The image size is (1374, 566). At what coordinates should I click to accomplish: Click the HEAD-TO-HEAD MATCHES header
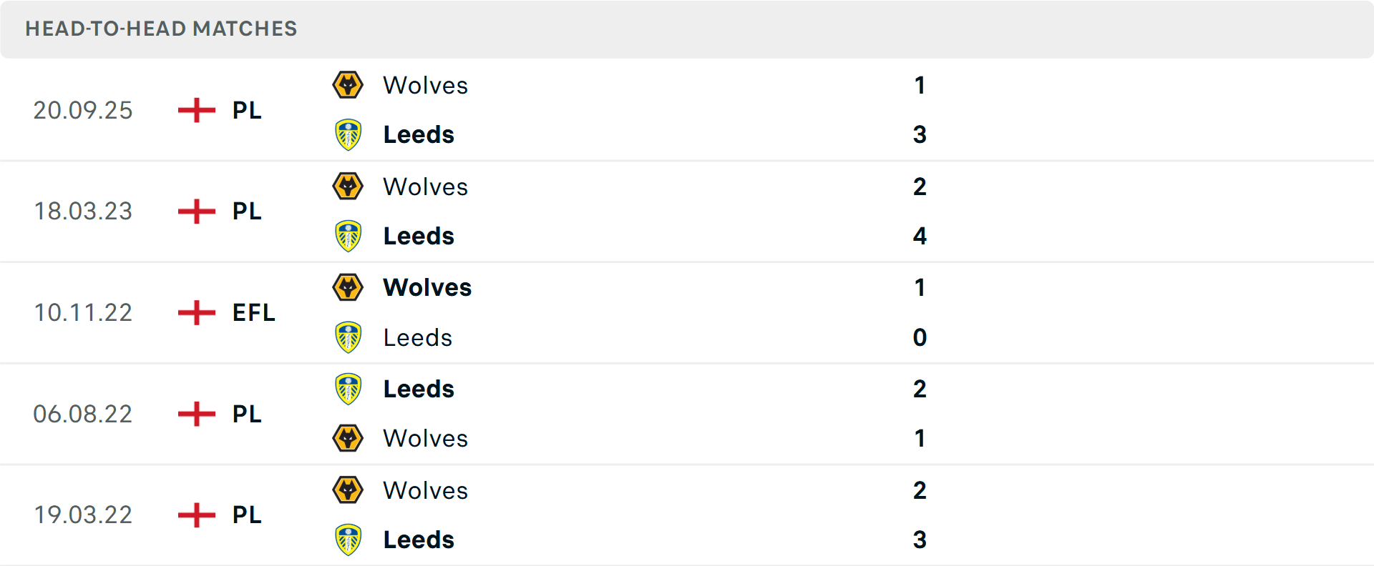coord(160,29)
